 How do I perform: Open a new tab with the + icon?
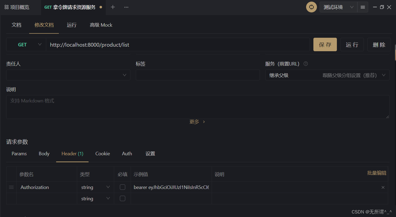tap(113, 7)
